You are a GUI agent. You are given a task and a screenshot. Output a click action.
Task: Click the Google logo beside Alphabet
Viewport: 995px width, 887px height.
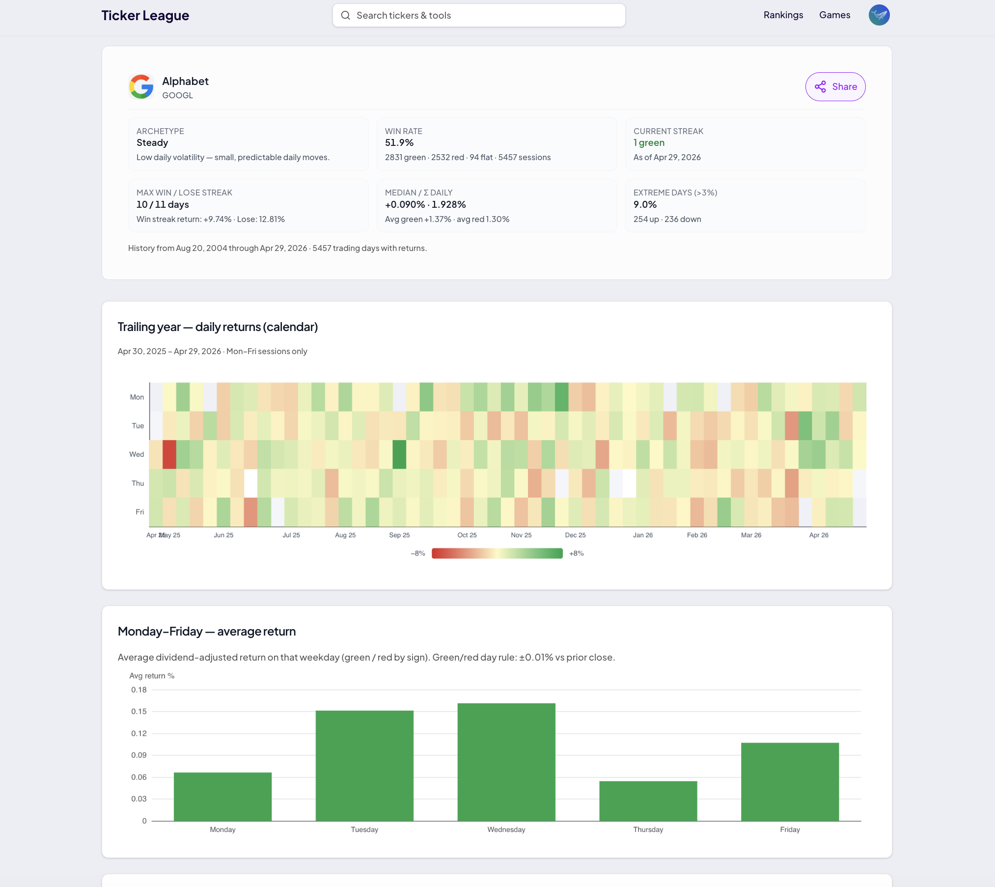141,87
